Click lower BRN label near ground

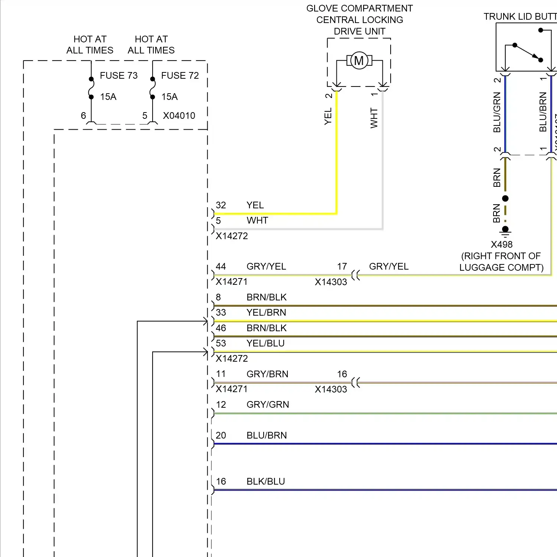click(x=496, y=213)
